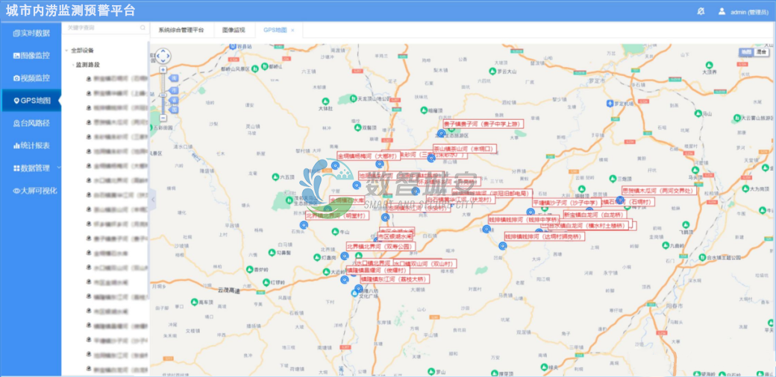
Task: Switch to the 图像监控 tab
Action: tap(234, 30)
